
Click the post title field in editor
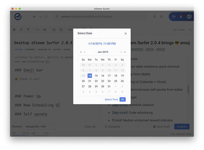tap(43, 43)
